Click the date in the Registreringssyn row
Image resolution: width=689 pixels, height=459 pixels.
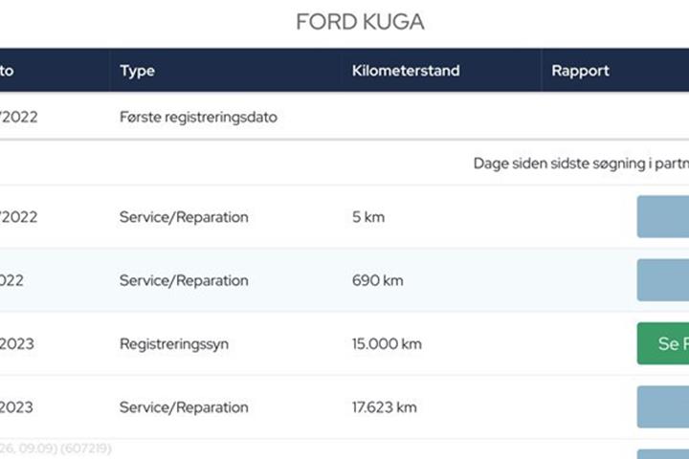[x=16, y=343]
